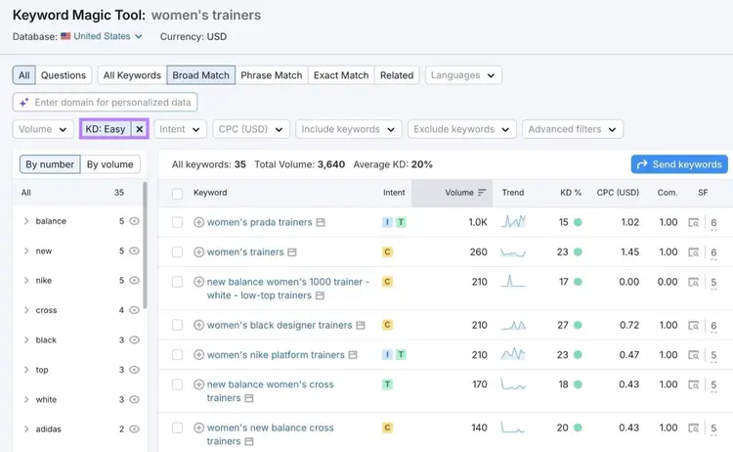
Task: View SERP features icon for new balance 1000 trainer row
Action: [x=694, y=282]
